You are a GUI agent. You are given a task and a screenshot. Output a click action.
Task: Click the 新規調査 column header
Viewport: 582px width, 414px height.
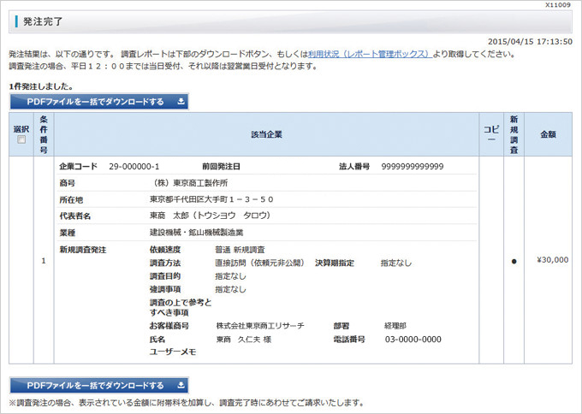pyautogui.click(x=514, y=134)
